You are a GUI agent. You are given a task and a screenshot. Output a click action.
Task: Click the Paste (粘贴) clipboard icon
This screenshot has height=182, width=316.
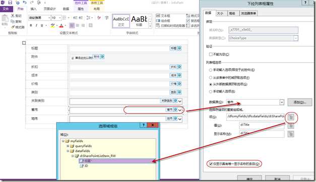pyautogui.click(x=5, y=19)
